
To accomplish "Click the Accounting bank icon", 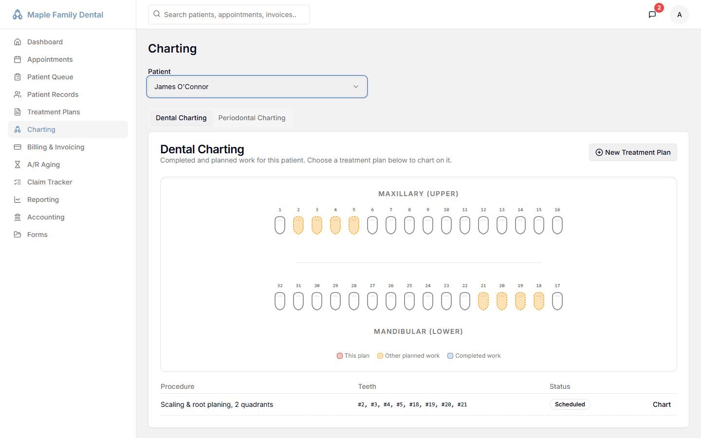I will point(18,217).
